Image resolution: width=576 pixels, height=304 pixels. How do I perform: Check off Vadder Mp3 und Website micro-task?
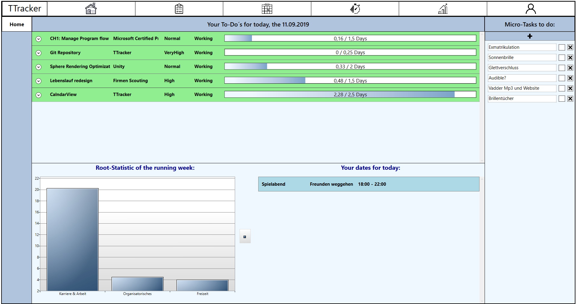click(562, 88)
